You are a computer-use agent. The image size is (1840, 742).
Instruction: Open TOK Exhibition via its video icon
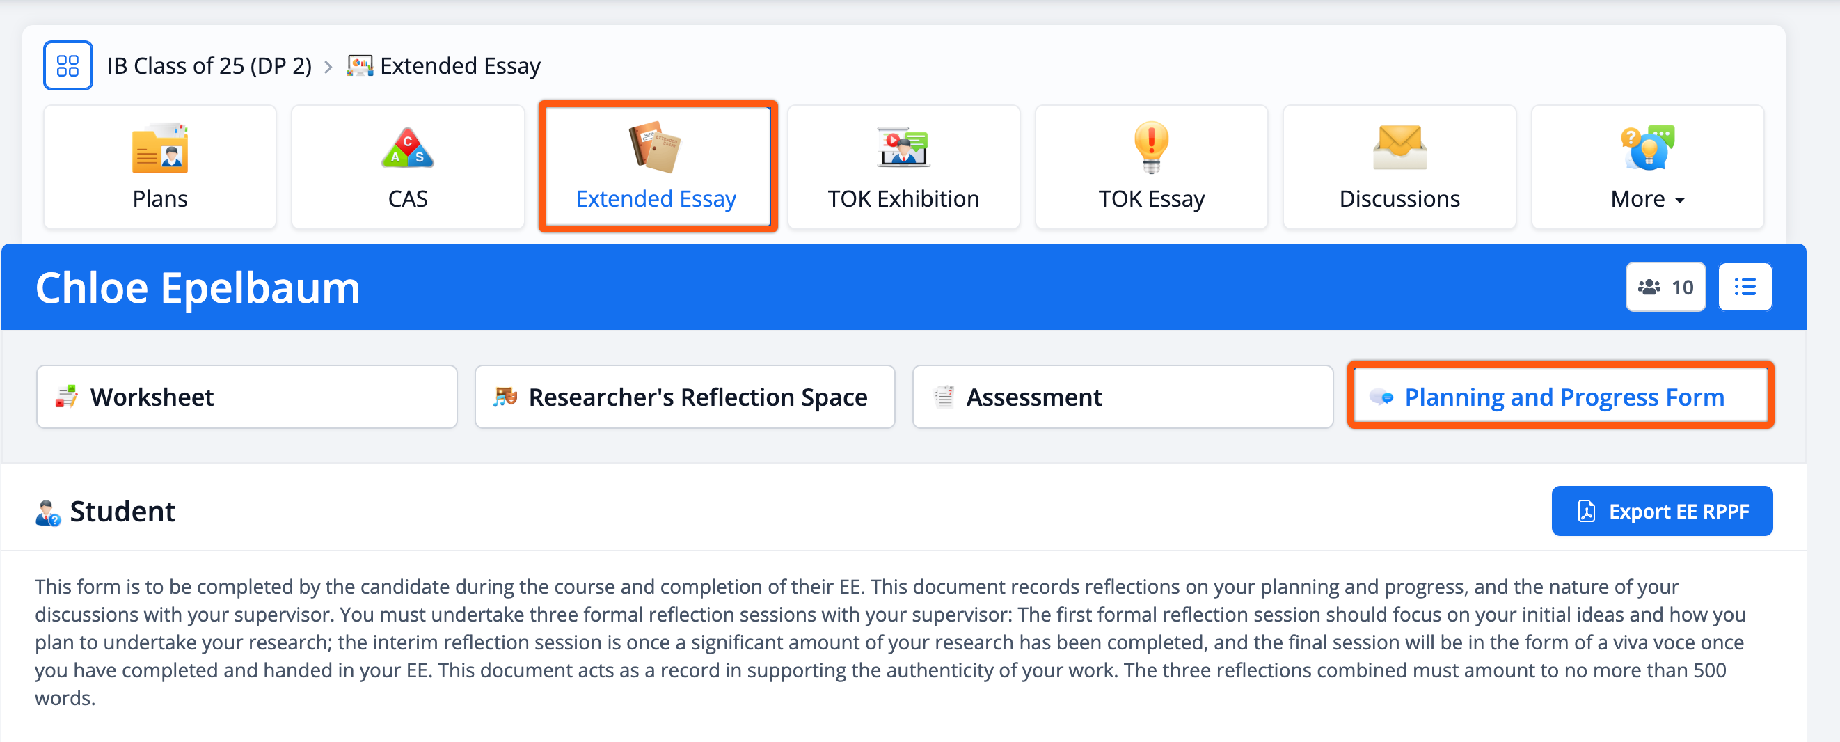point(903,148)
